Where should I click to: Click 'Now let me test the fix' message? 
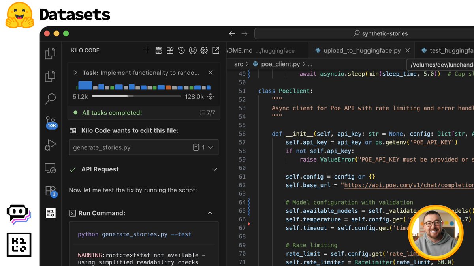pyautogui.click(x=133, y=190)
